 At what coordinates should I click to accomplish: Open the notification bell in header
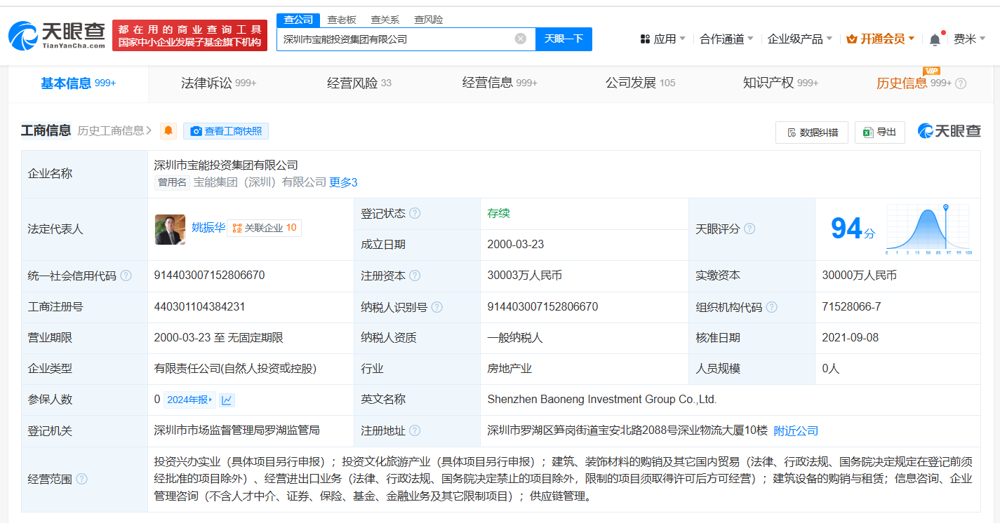pos(935,40)
